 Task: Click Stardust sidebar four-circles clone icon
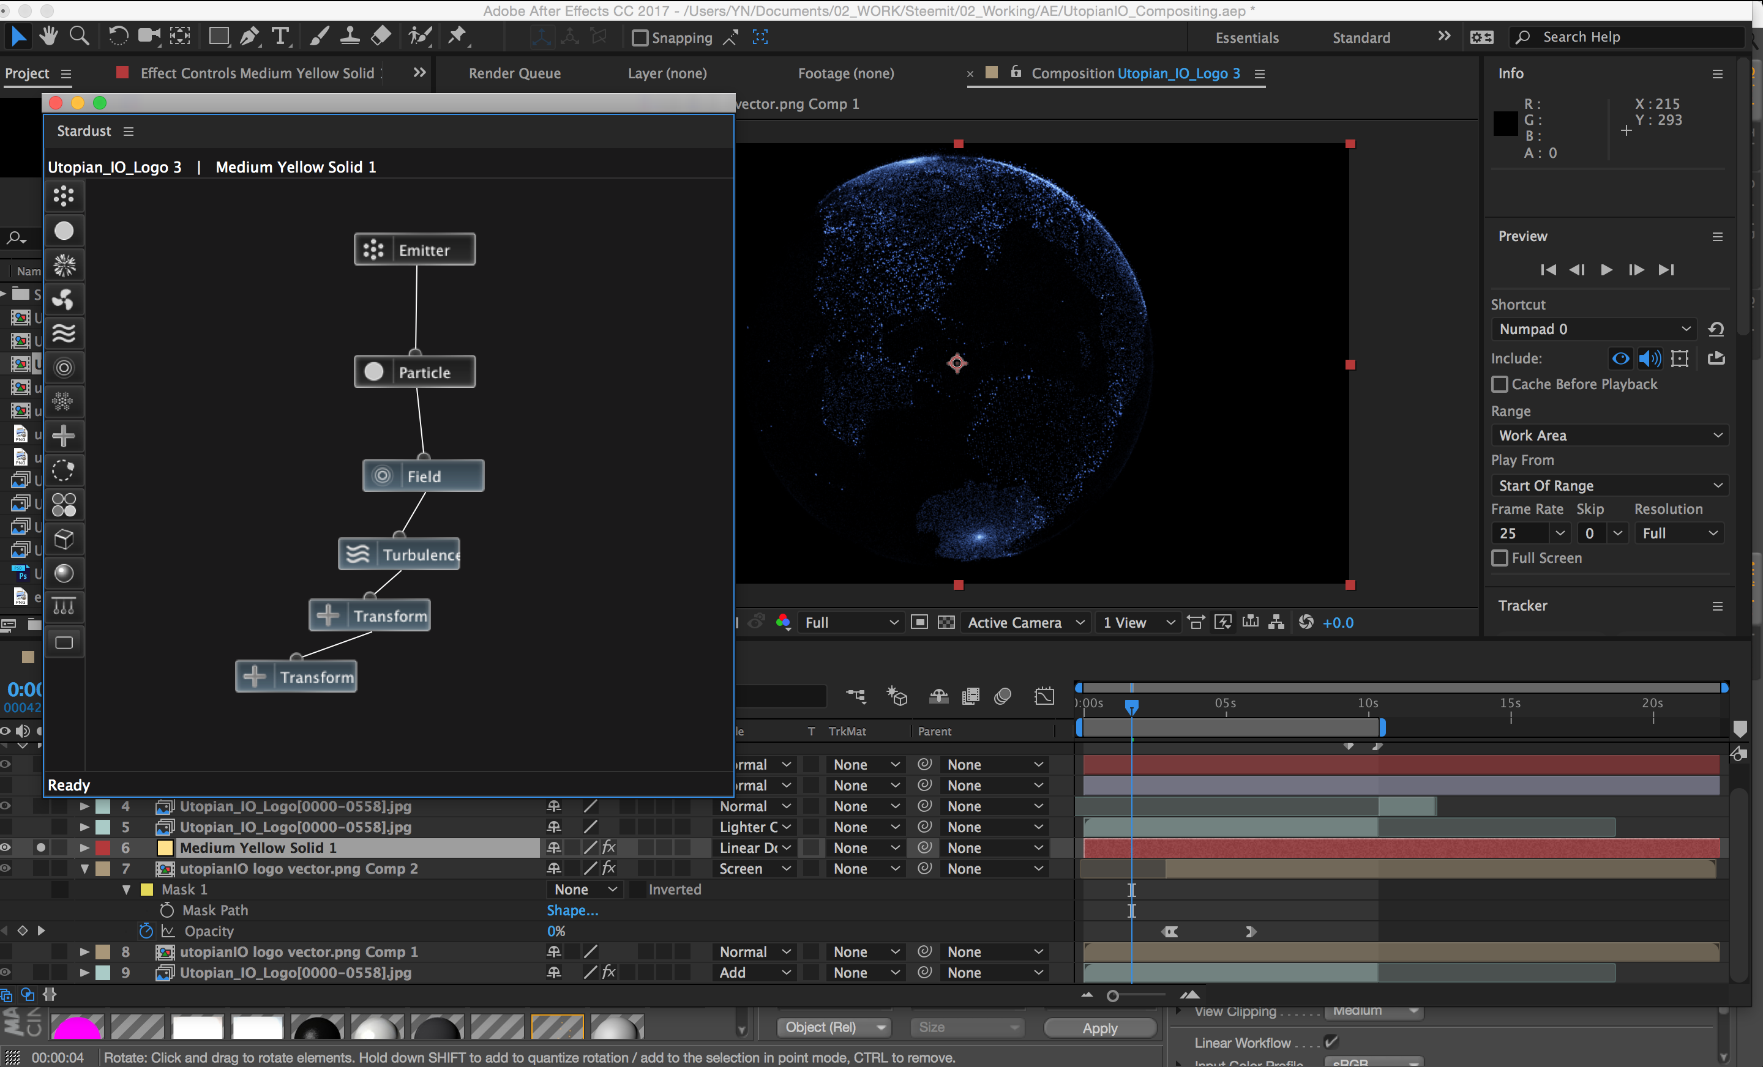coord(64,505)
